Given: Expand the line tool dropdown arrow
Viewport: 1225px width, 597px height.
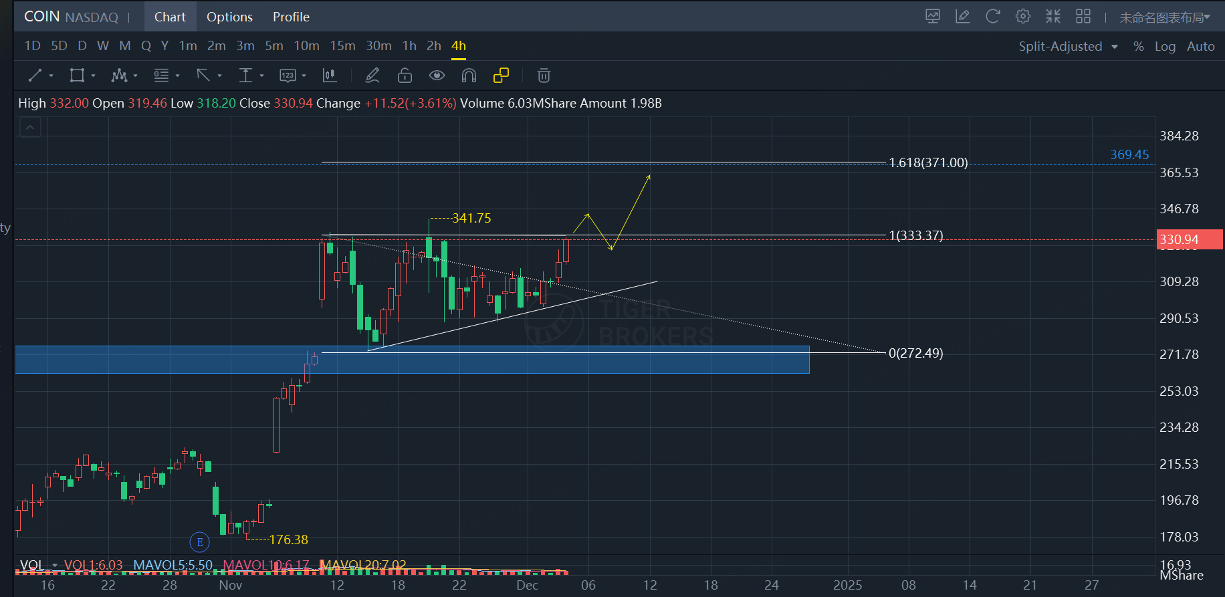Looking at the screenshot, I should (51, 76).
